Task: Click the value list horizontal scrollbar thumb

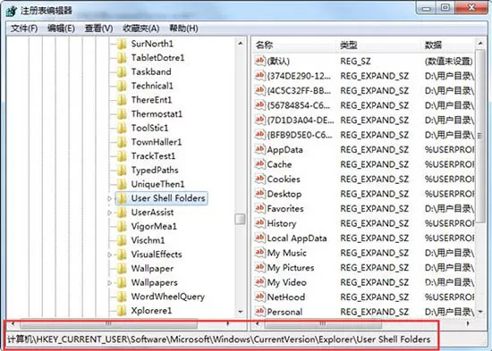Action: [323, 323]
